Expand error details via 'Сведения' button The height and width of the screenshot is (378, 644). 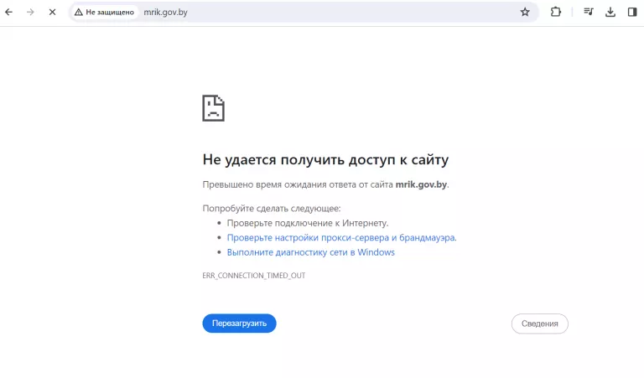tap(539, 324)
